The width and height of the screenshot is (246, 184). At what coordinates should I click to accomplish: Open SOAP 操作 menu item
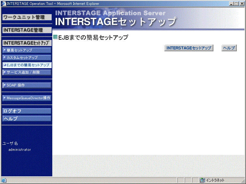point(27,85)
